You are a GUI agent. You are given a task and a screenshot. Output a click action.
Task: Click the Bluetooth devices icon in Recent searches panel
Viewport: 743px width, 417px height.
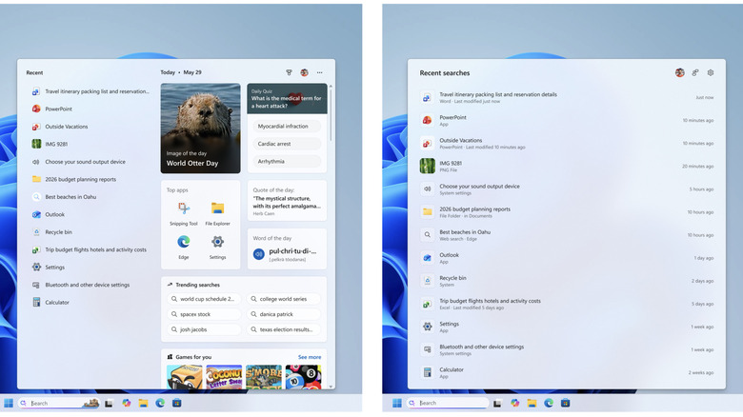point(427,349)
